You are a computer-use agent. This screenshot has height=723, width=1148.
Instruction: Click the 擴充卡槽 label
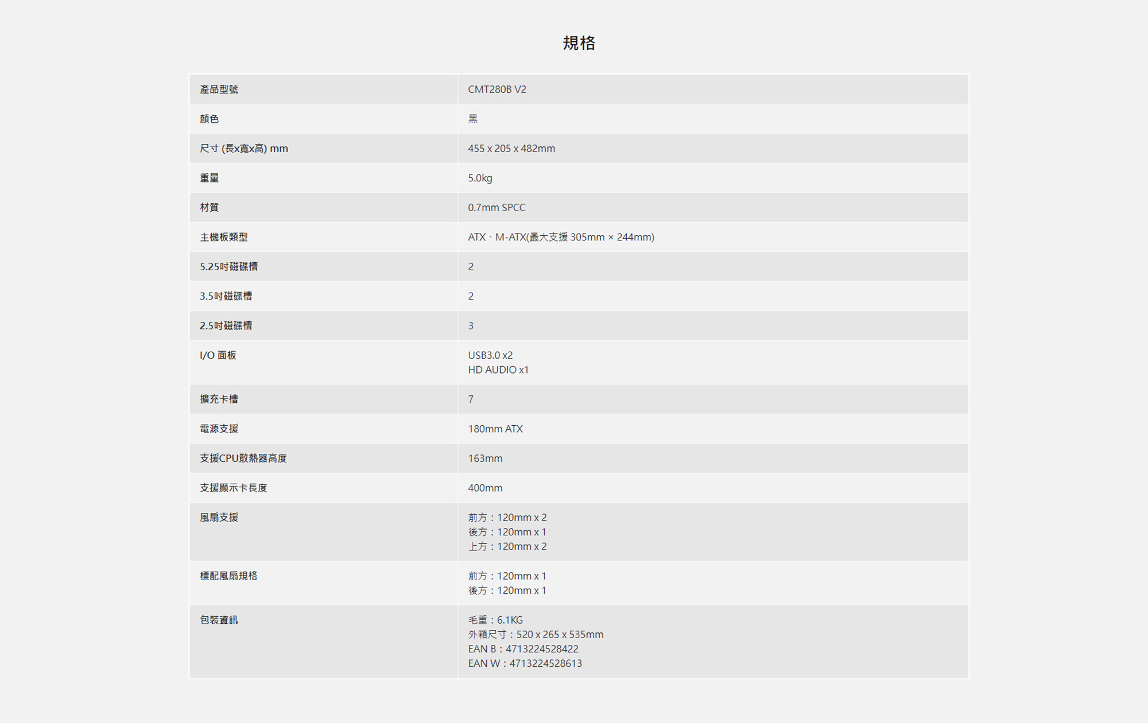click(219, 399)
